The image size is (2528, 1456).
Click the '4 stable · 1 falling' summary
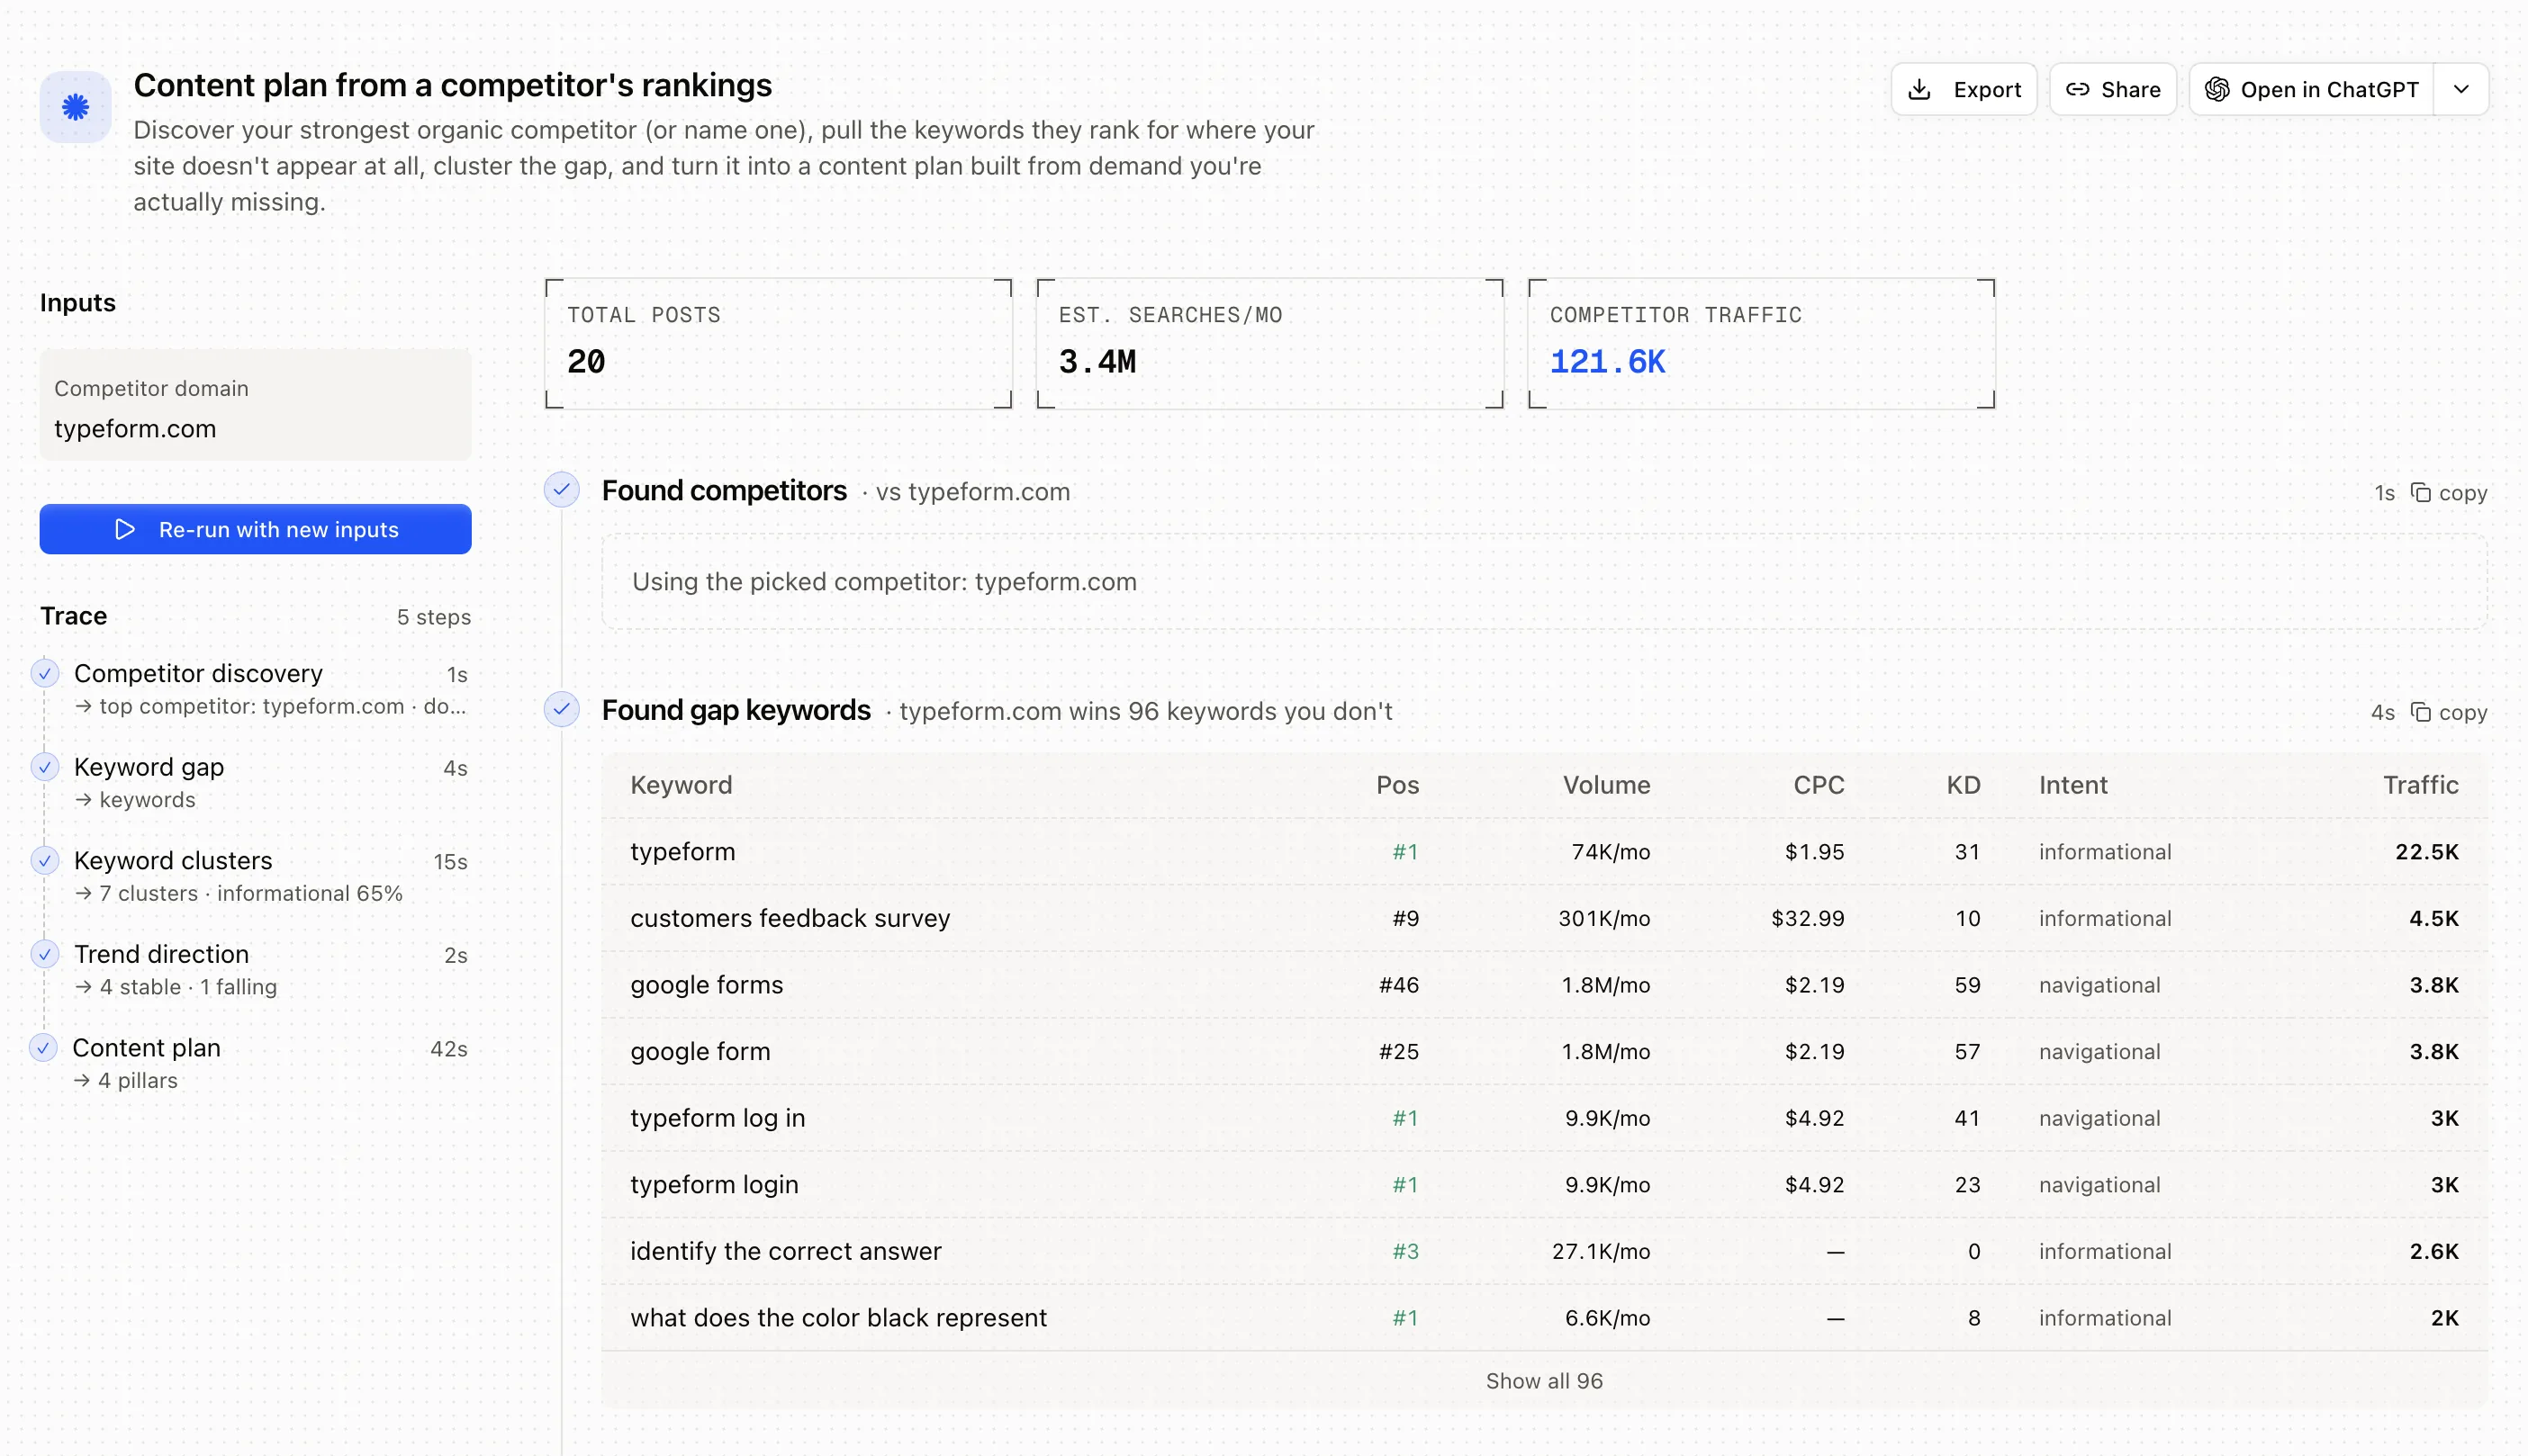[188, 987]
